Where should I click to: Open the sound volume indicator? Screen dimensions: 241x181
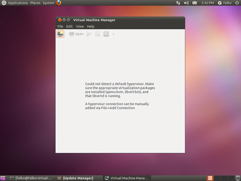click(186, 3)
